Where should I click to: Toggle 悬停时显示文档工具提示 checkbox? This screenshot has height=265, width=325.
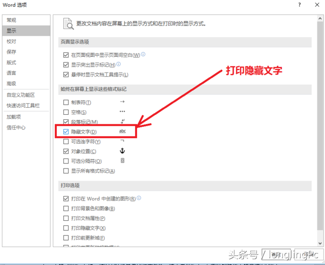coord(66,75)
